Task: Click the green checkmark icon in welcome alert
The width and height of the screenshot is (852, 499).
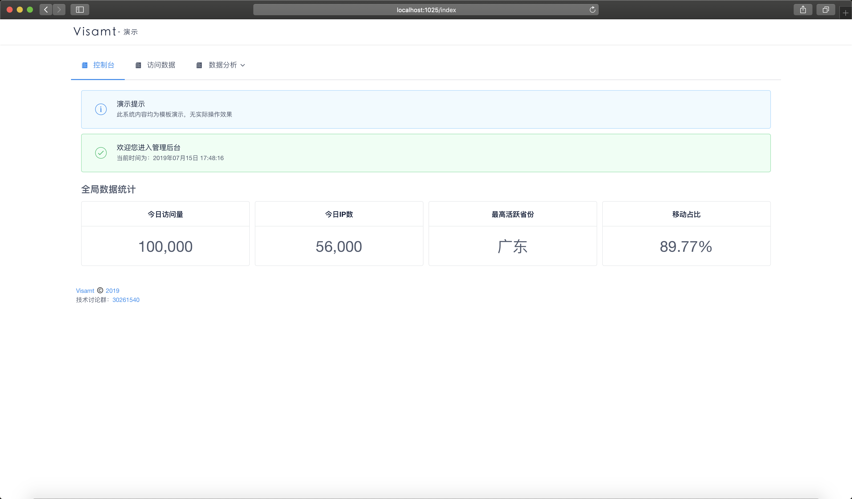Action: point(101,153)
